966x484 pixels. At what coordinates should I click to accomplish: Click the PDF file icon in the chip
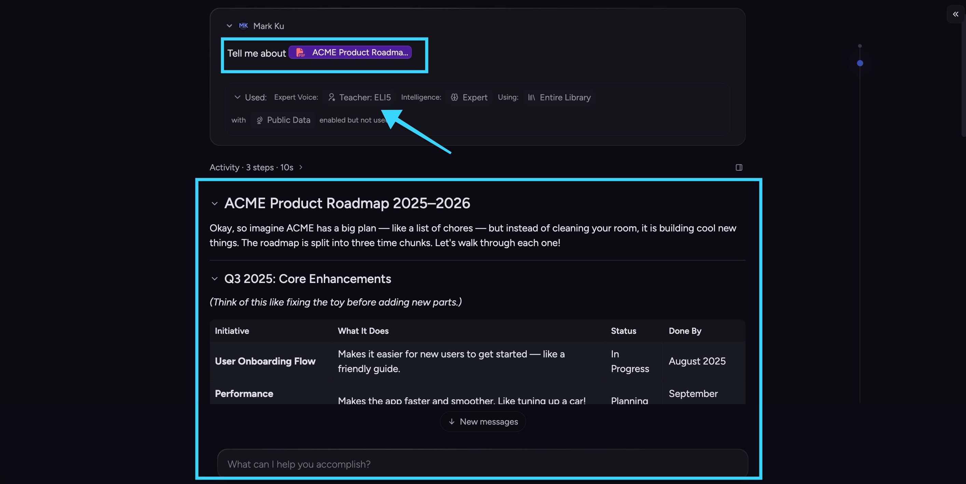coord(300,53)
